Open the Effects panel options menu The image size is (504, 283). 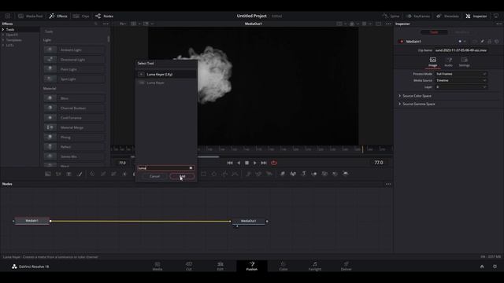[x=106, y=24]
